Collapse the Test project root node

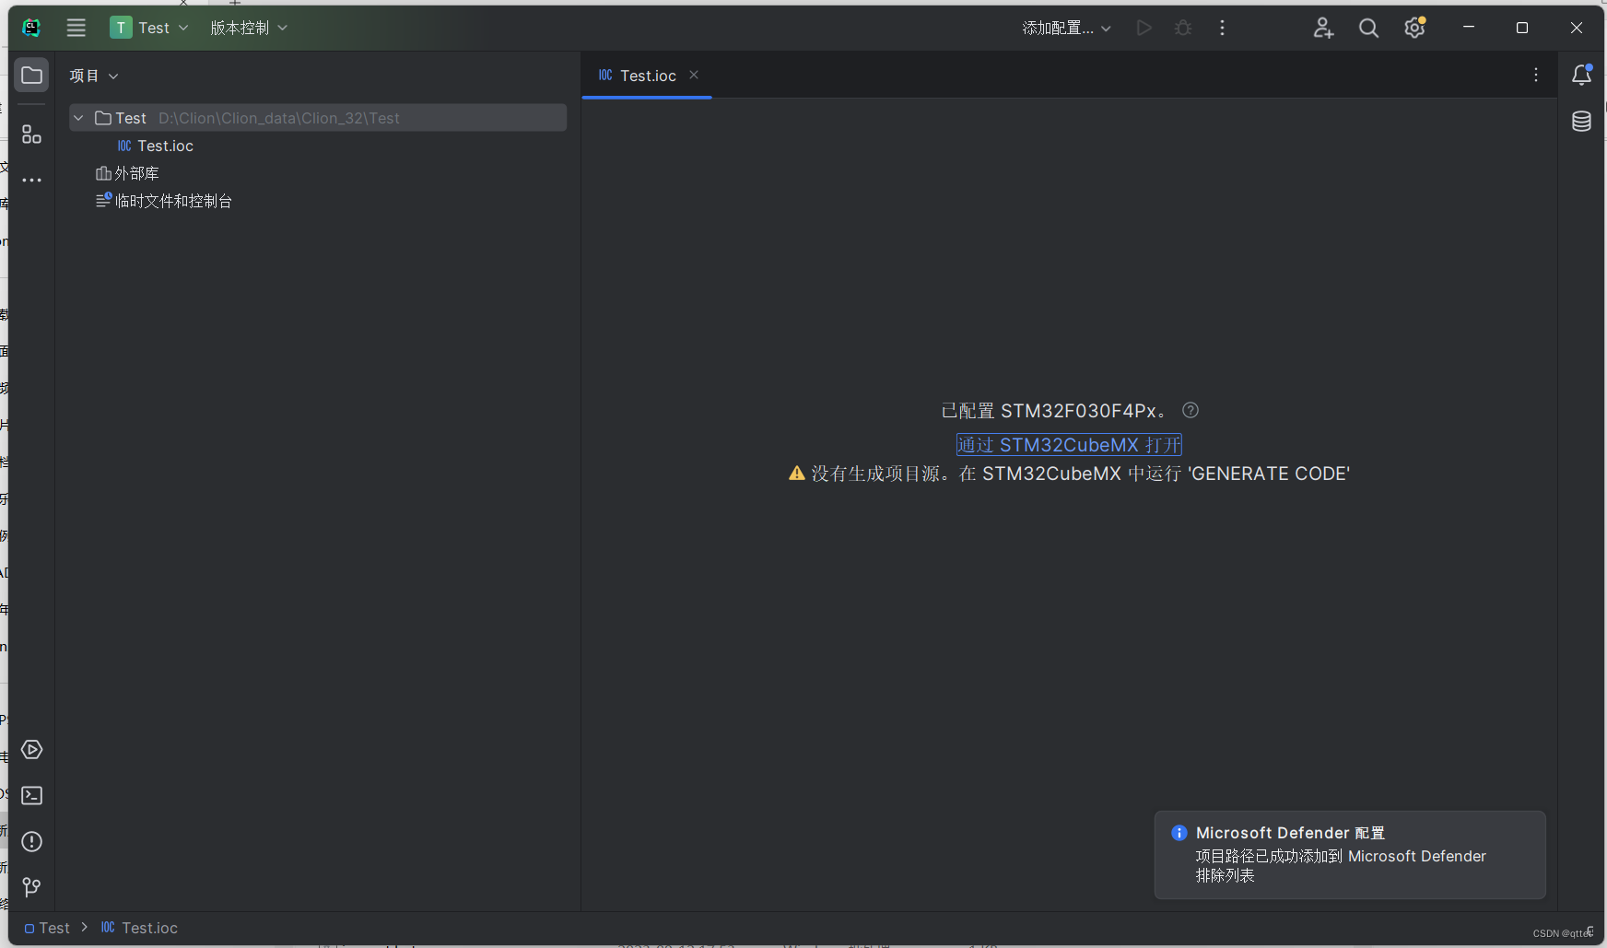pos(78,118)
